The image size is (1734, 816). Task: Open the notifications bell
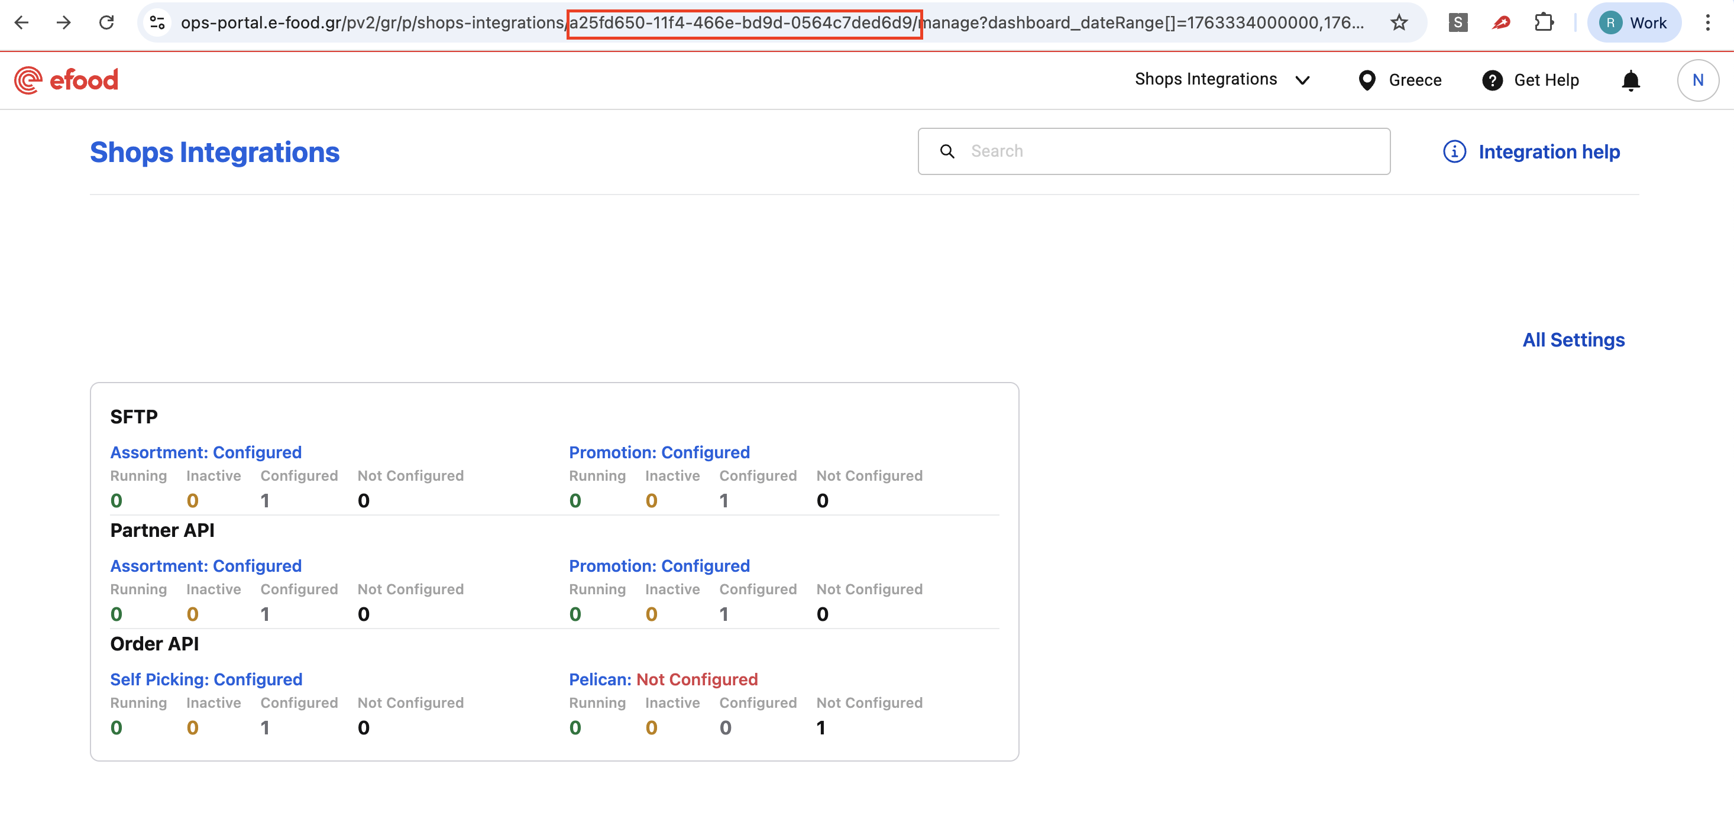(1631, 81)
